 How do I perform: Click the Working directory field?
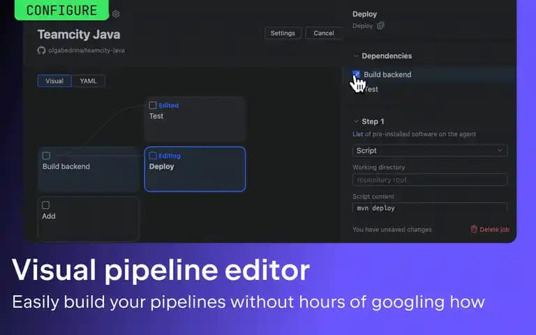430,180
